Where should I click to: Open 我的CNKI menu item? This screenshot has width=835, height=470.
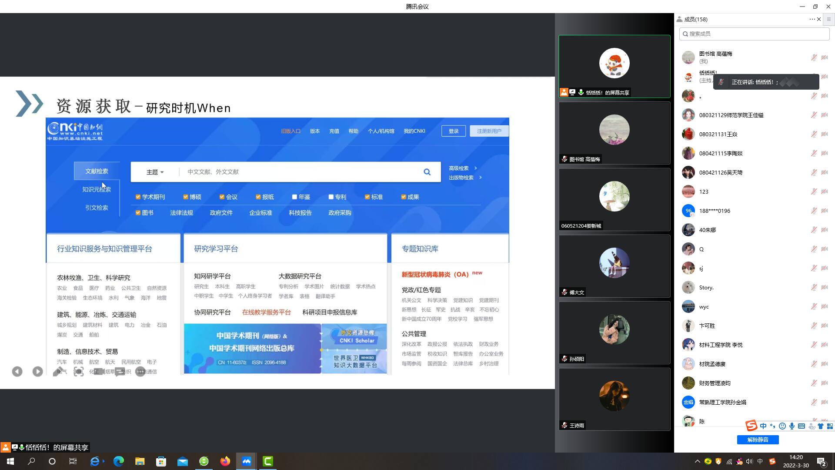(x=414, y=131)
